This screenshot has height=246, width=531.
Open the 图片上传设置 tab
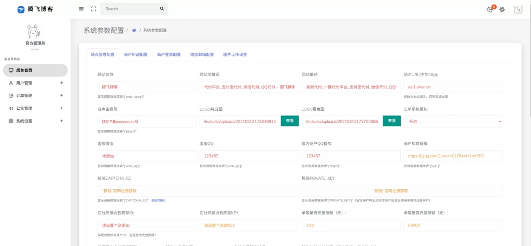tap(235, 54)
